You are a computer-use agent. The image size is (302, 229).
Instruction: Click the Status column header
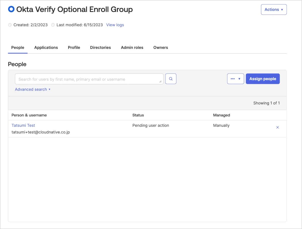click(x=138, y=115)
